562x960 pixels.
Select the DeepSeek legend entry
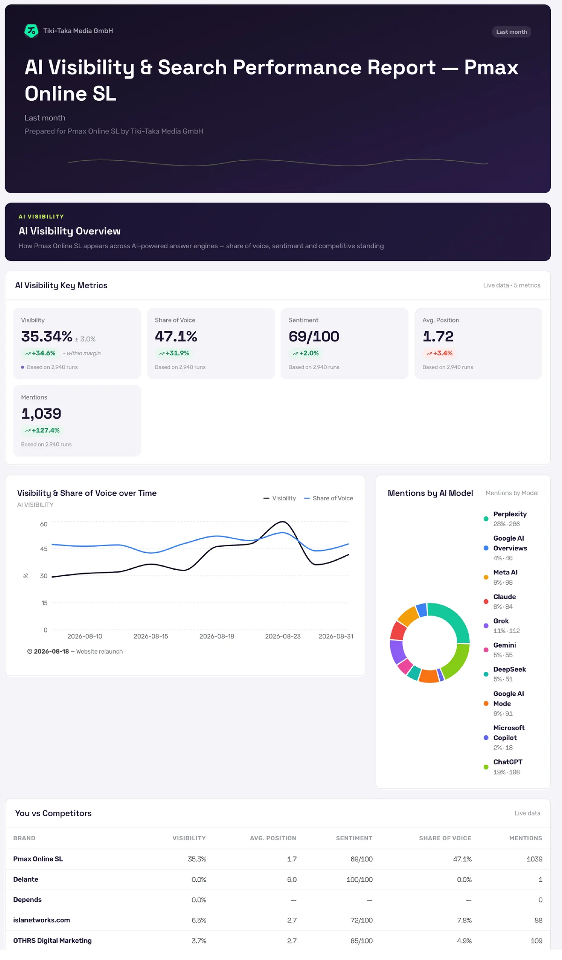(505, 674)
